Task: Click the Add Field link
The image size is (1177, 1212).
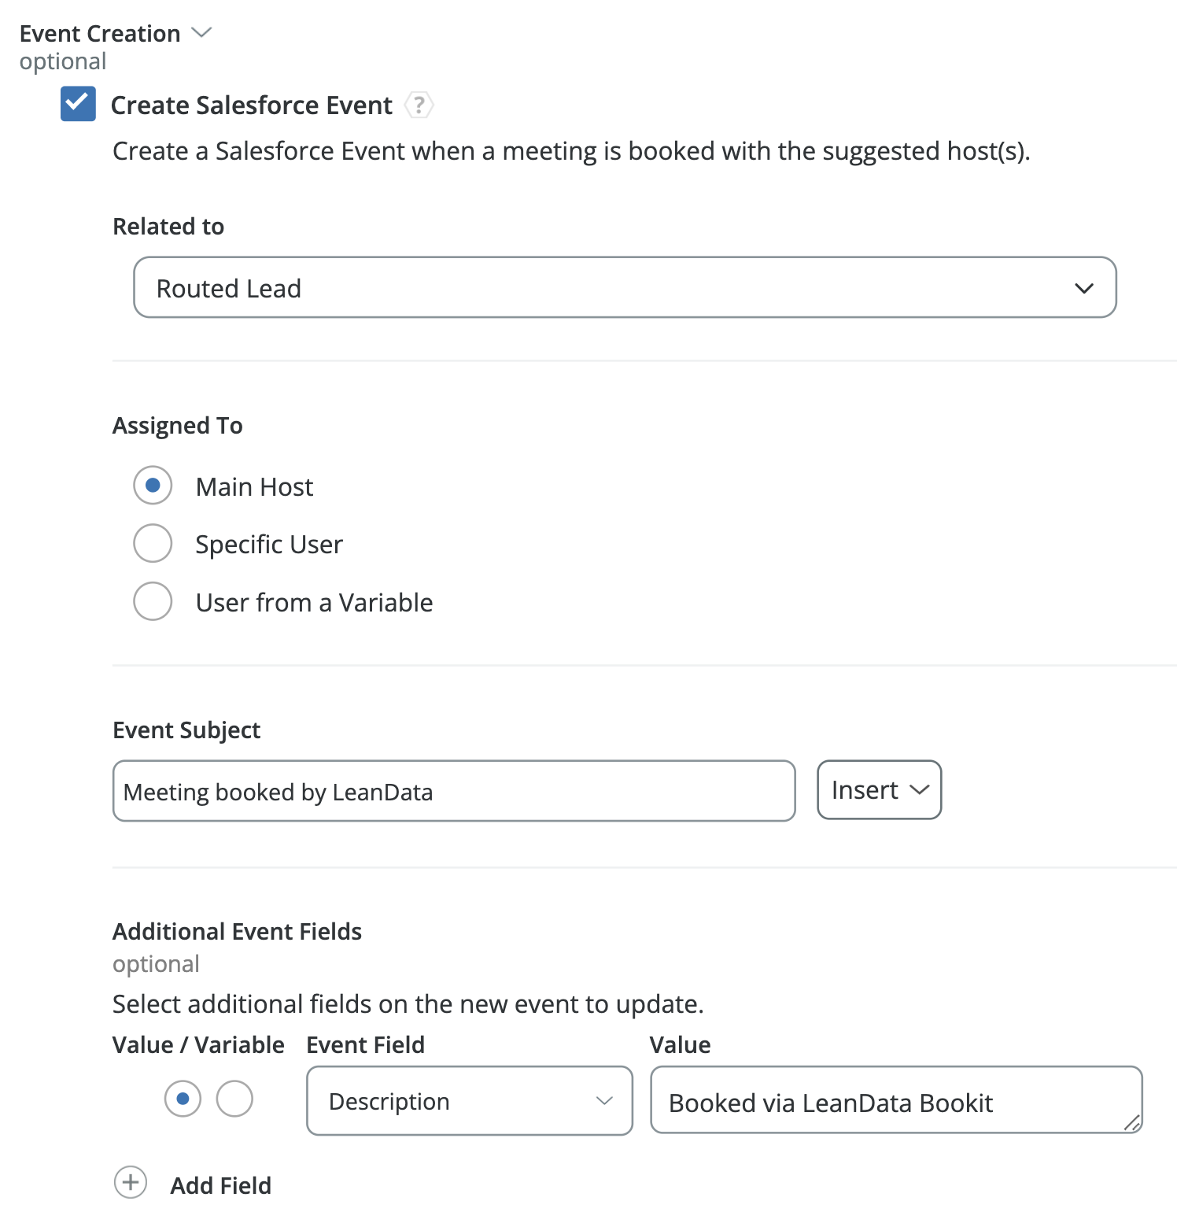Action: (x=221, y=1185)
